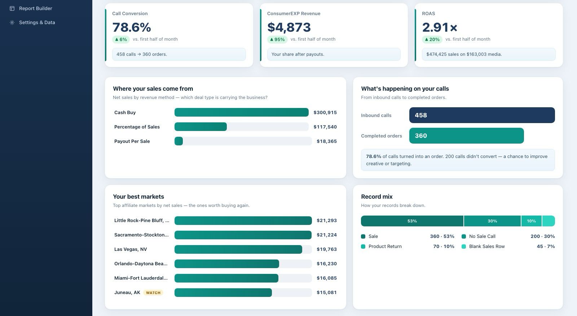Image resolution: width=577 pixels, height=316 pixels.
Task: Click the Cash Buy sales bar
Action: coord(242,112)
